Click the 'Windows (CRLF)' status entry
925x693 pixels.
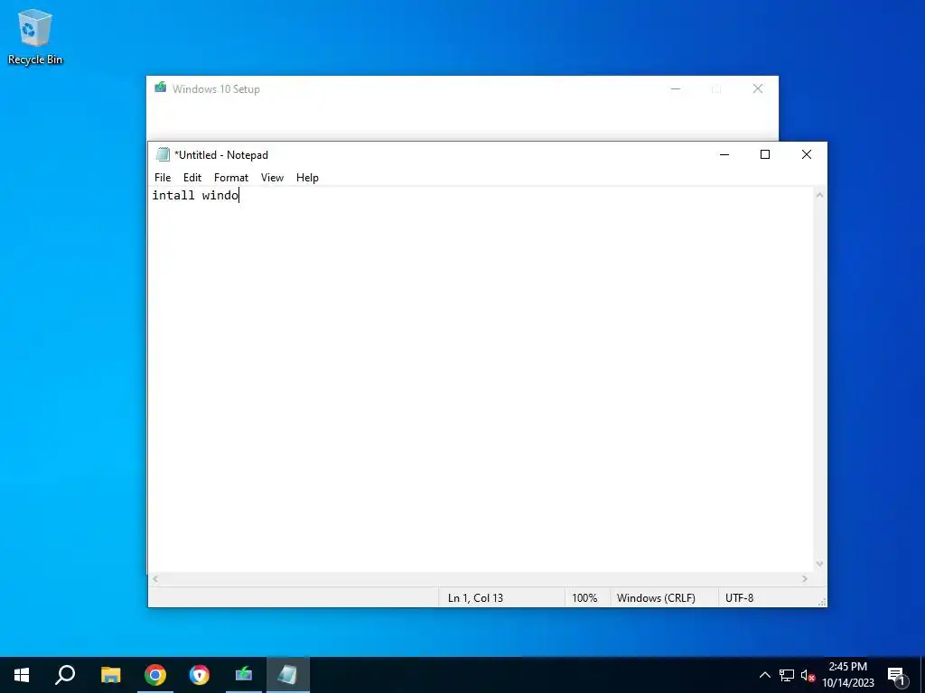click(656, 597)
